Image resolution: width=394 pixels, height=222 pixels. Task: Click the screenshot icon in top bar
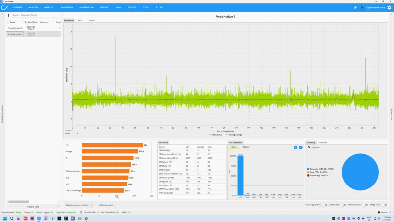[355, 8]
